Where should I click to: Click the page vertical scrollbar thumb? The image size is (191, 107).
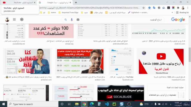pos(190,55)
